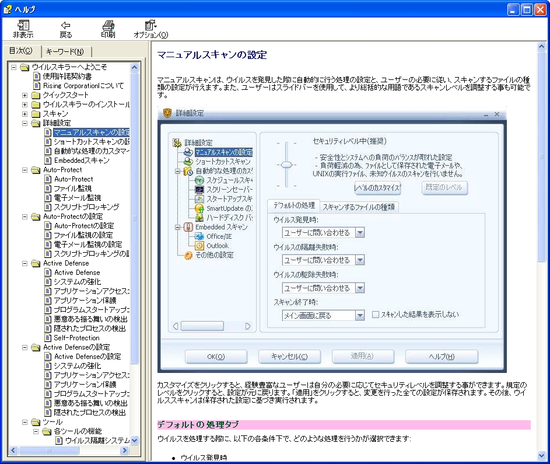The height and width of the screenshot is (464, 550).
Task: Collapse the ウイルスキラーへようこそ tree node
Action: tap(13, 67)
